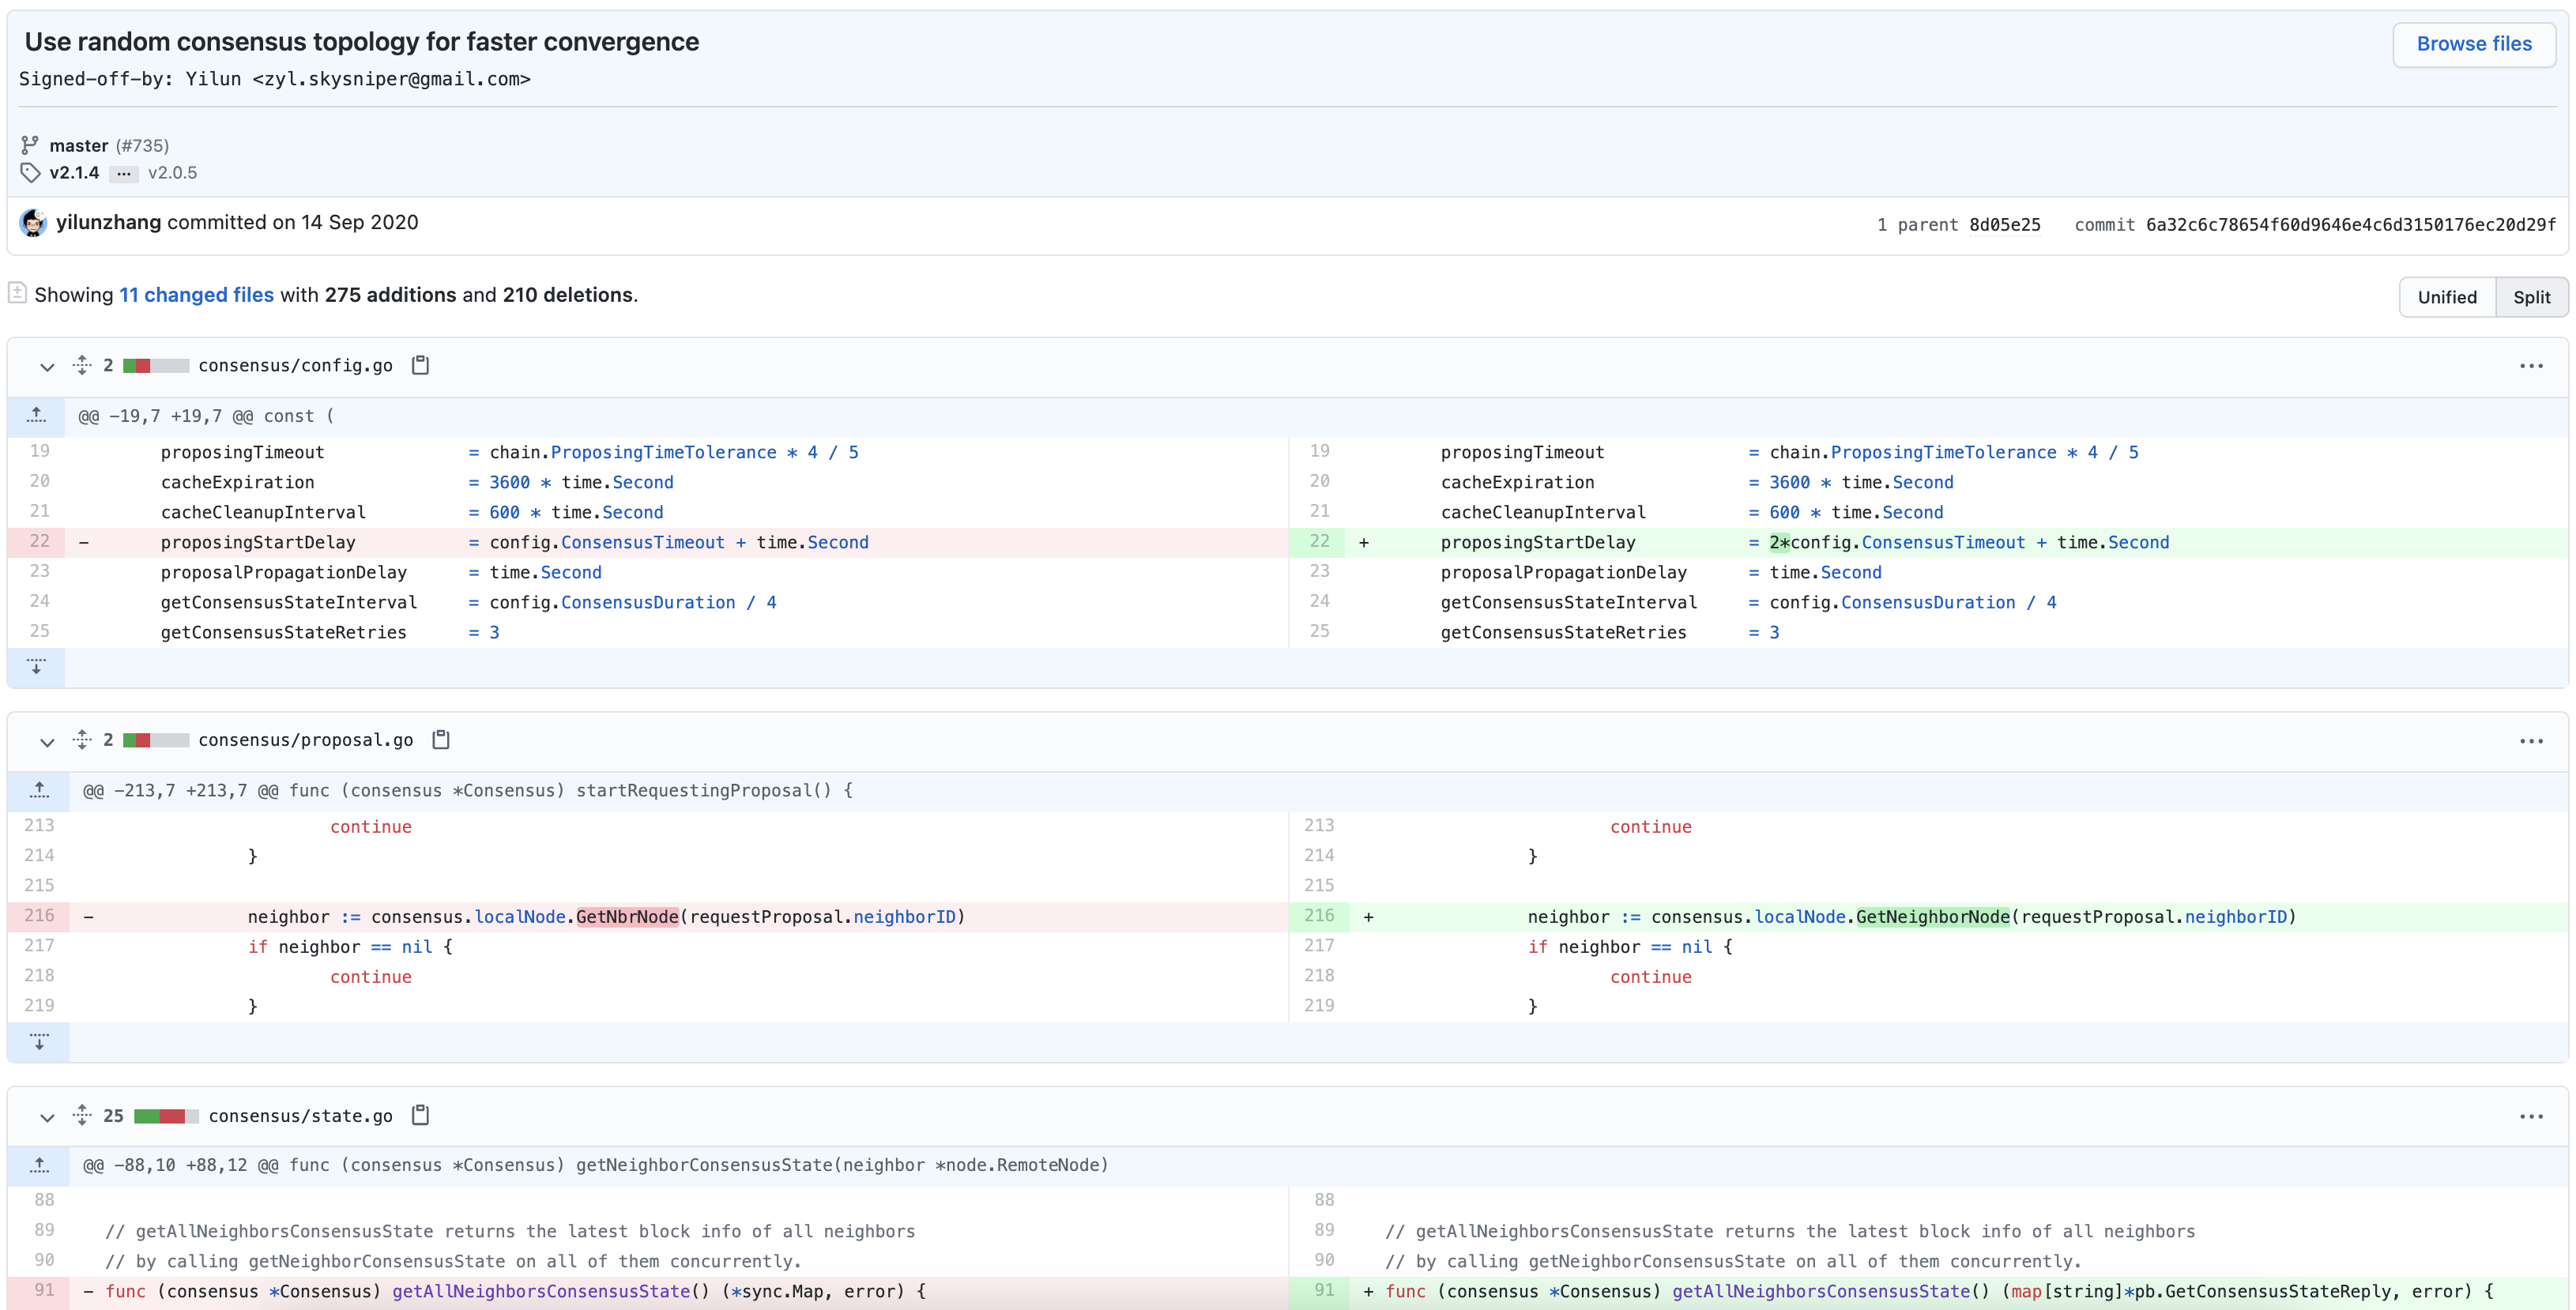The image size is (2576, 1310).
Task: Expand down below proposal.go line 219
Action: click(39, 1042)
